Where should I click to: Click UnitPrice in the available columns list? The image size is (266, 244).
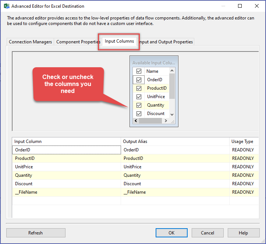tap(157, 97)
